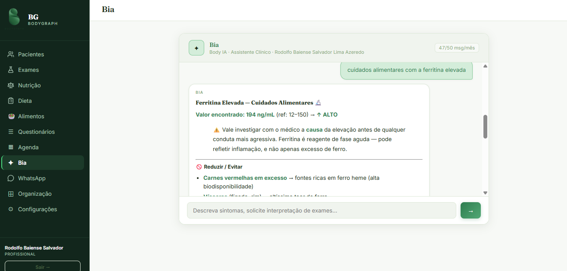Click the Bia name in chat header
This screenshot has height=271, width=567.
[214, 45]
